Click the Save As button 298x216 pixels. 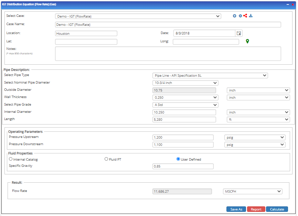236,209
